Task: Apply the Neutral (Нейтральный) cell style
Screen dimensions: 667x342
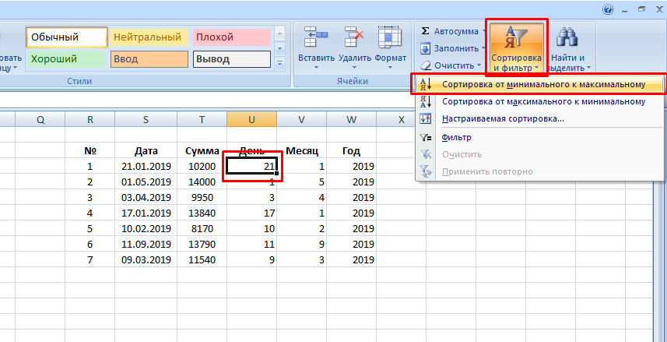Action: point(149,37)
